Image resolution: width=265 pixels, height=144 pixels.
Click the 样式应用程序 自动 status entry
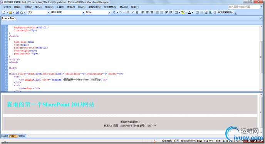pos(191,141)
